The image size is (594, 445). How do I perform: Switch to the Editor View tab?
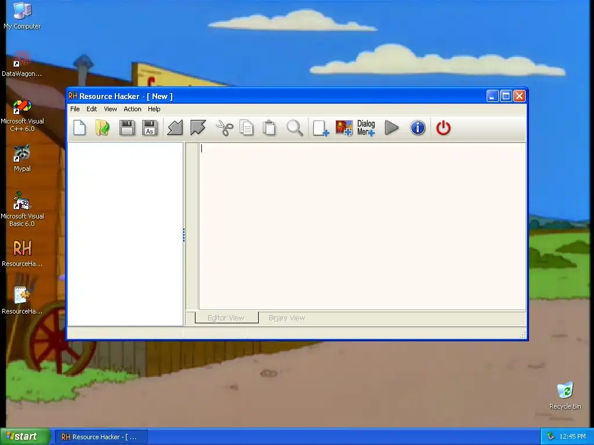226,318
